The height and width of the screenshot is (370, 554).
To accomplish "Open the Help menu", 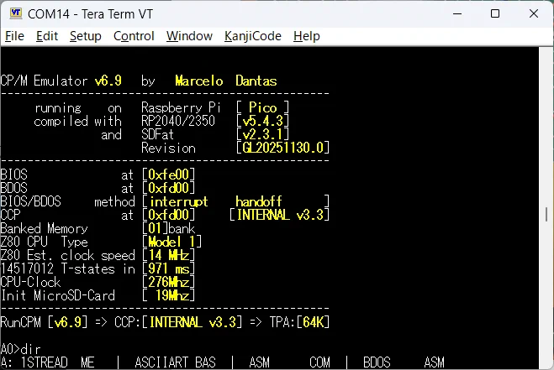I will point(307,36).
